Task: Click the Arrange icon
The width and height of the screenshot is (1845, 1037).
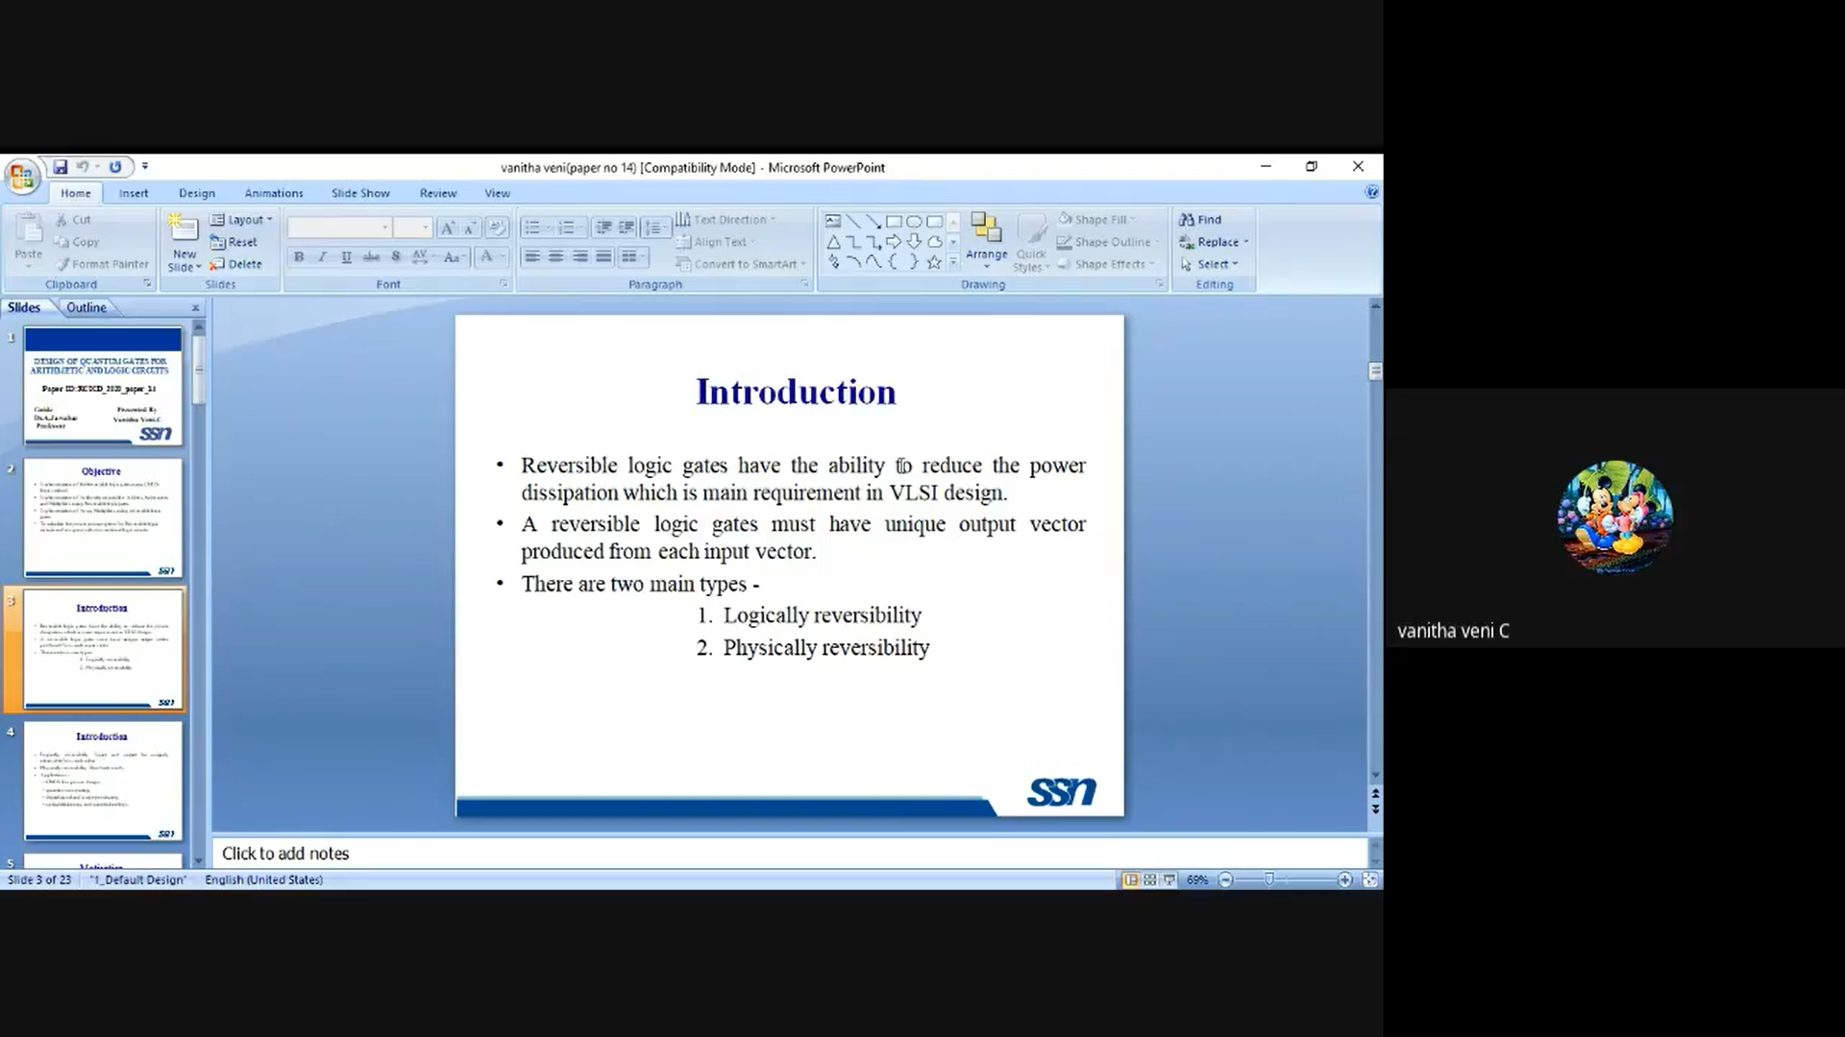Action: (x=986, y=230)
